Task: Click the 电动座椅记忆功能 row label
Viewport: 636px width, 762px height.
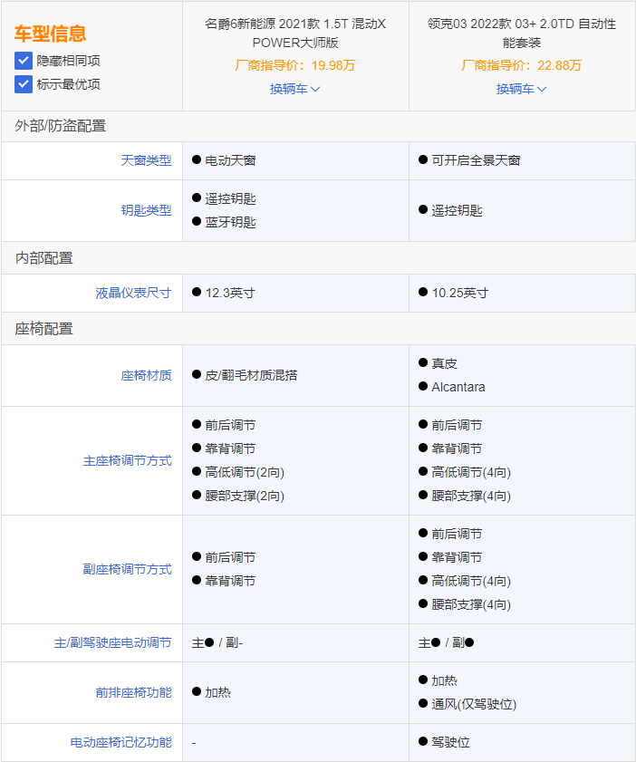Action: coord(120,742)
